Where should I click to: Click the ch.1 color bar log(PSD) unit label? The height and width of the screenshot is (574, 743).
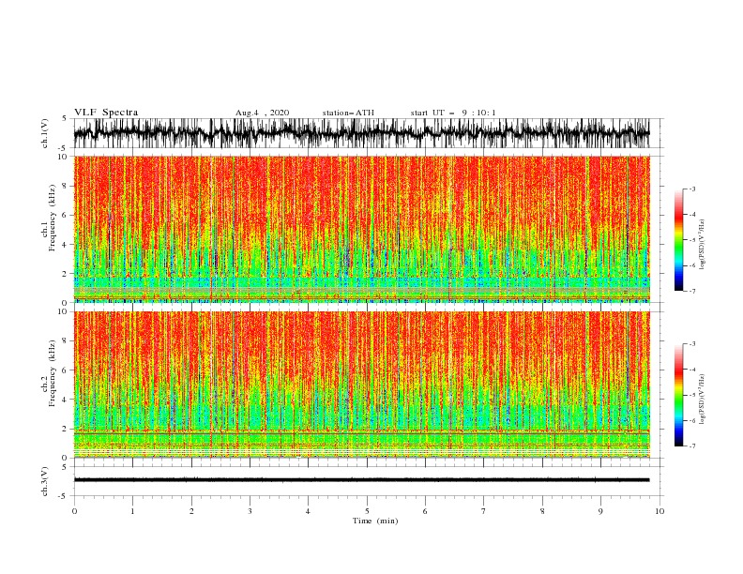(x=703, y=245)
